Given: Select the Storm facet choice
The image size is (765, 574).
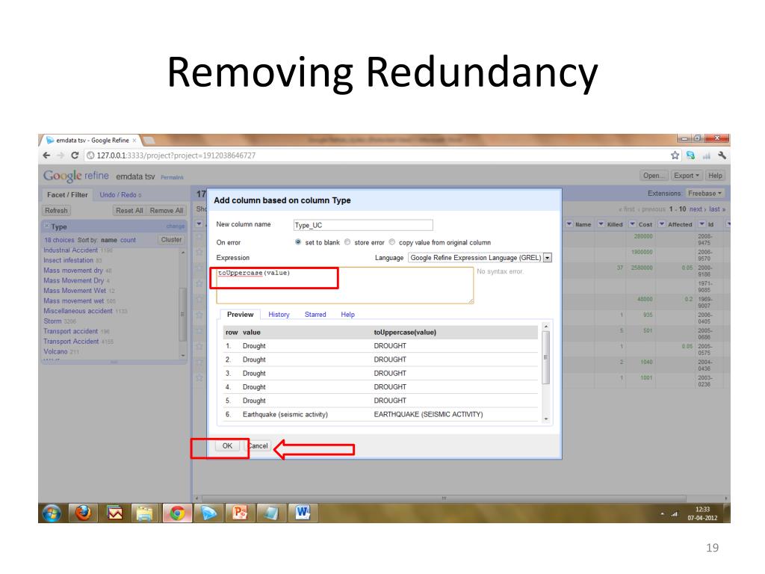Looking at the screenshot, I should [52, 321].
